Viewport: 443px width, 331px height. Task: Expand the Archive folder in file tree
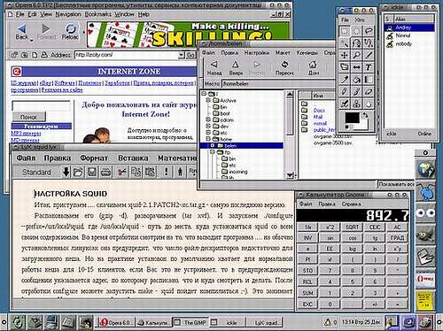click(x=208, y=100)
